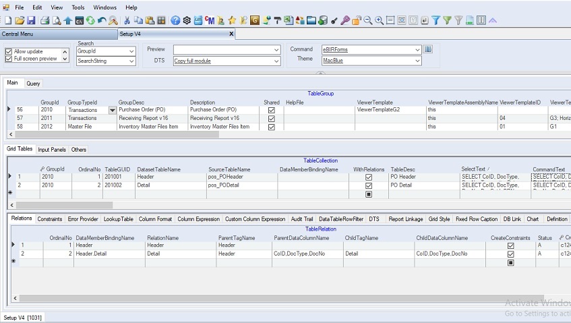Open the GroupId search dropdown
Image resolution: width=571 pixels, height=323 pixels.
pyautogui.click(x=131, y=51)
